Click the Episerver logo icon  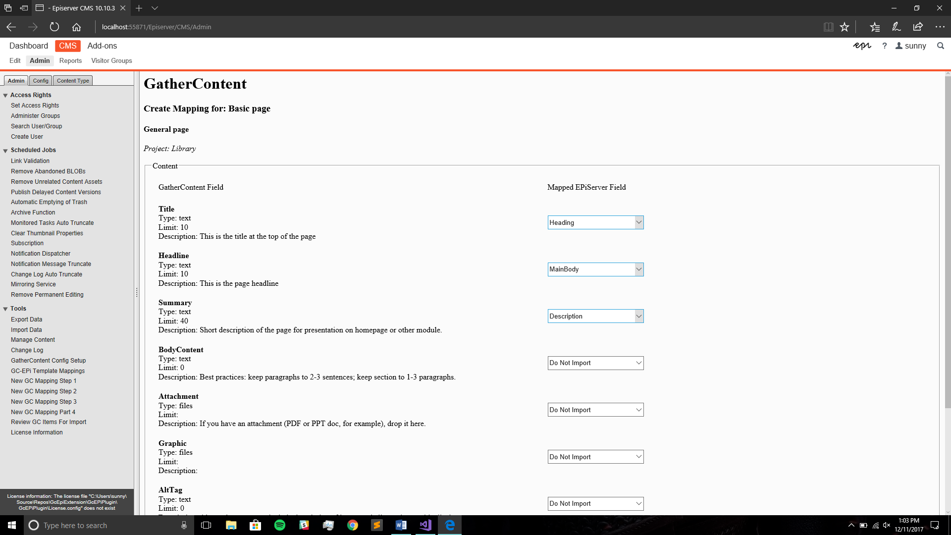click(862, 46)
